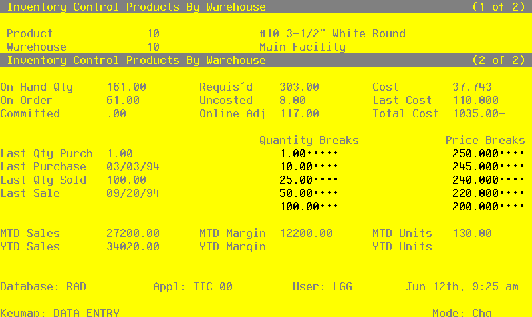
Task: Click the quantity break field 10.00
Action: (309, 166)
